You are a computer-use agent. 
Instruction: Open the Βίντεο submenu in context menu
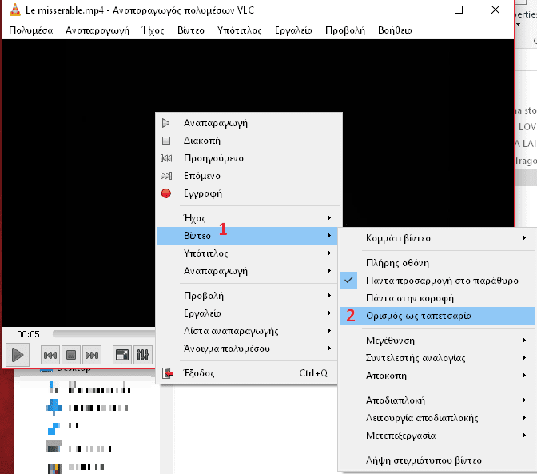[247, 236]
